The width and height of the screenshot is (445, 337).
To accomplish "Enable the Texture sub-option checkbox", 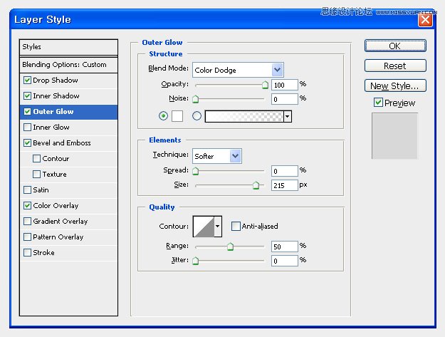I will 36,174.
